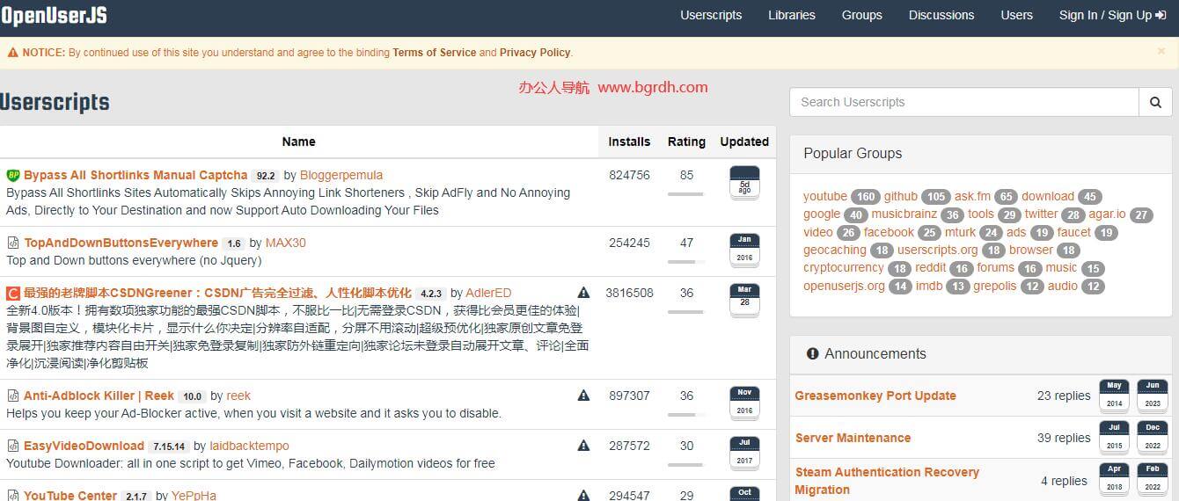Open Sign In / Sign Up

(x=1112, y=15)
